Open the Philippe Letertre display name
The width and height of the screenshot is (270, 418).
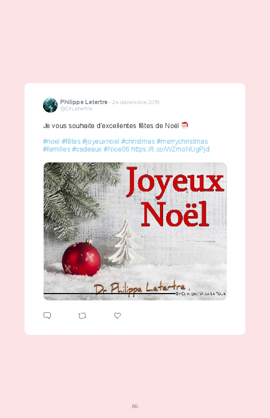click(x=84, y=102)
